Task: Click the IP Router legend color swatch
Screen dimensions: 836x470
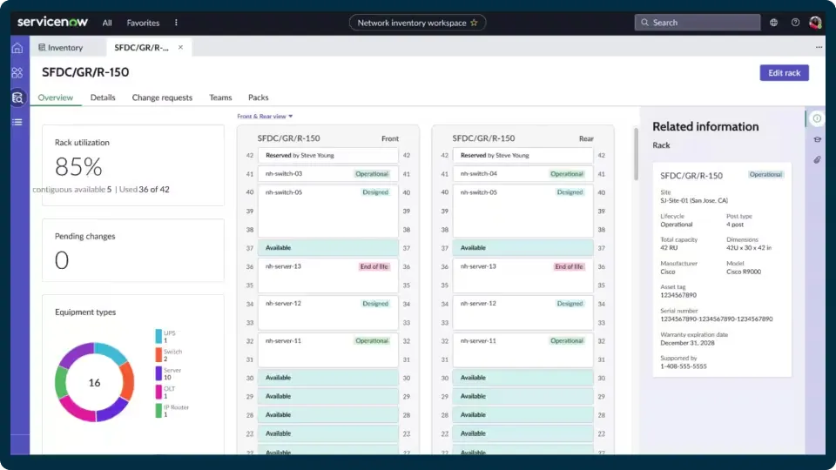Action: 158,410
